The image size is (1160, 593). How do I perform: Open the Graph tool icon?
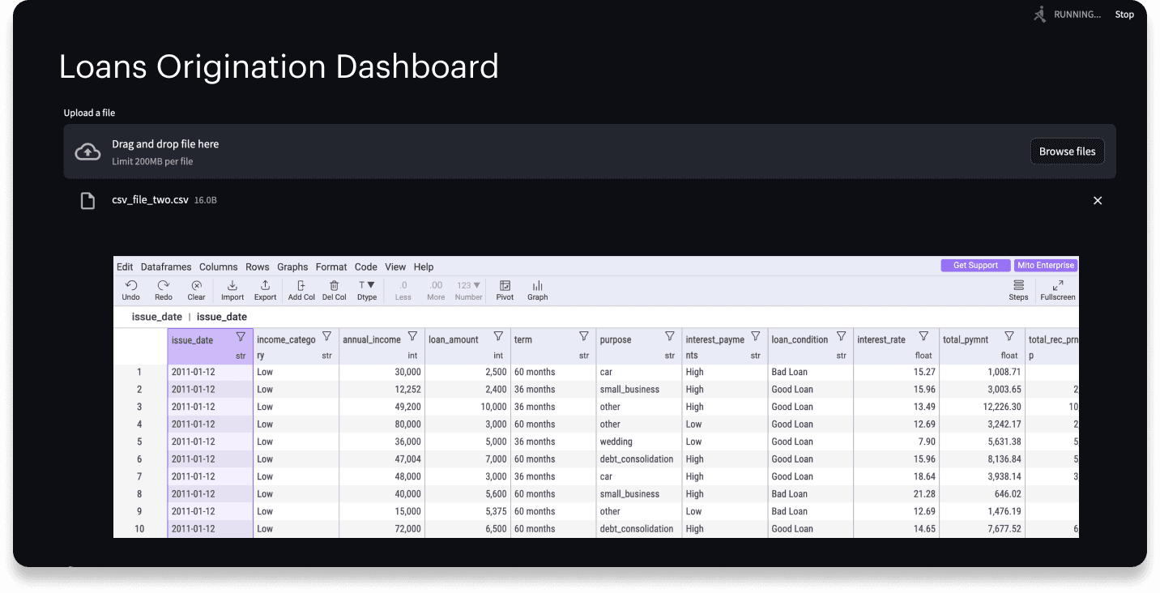pyautogui.click(x=538, y=286)
